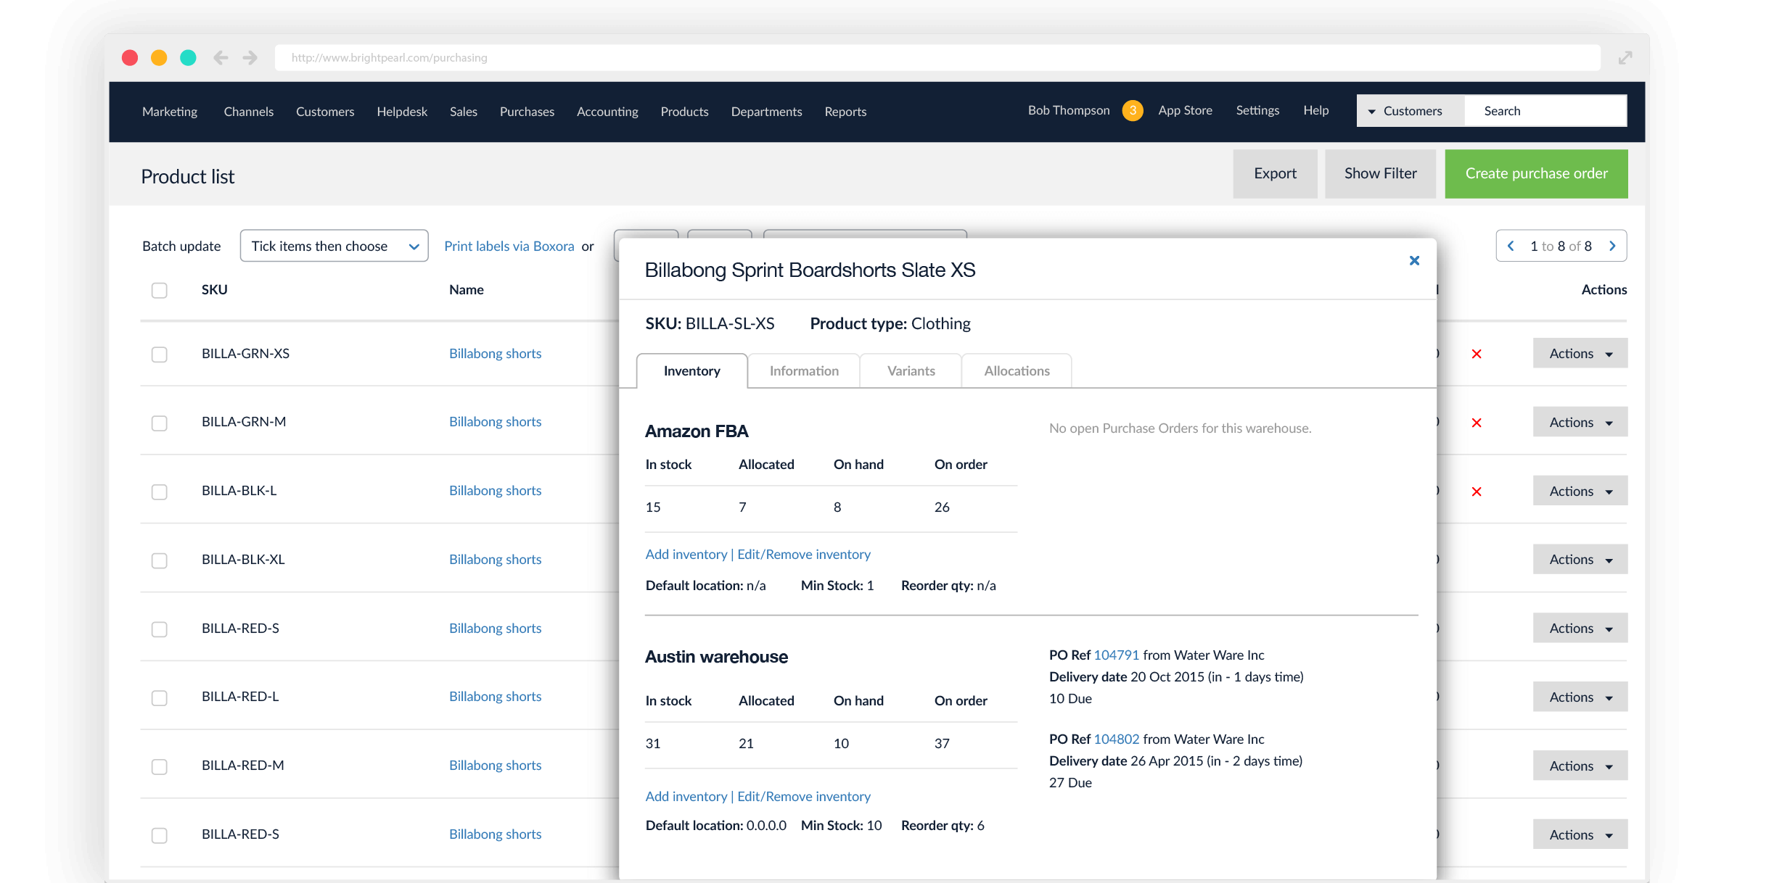Open the Tick items then choose dropdown

(x=334, y=246)
